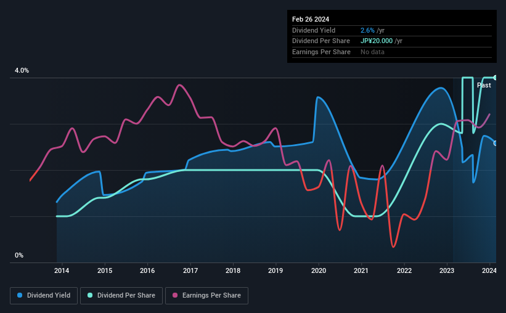The image size is (506, 313).
Task: Select the 2022 x-axis year label
Action: 404,270
